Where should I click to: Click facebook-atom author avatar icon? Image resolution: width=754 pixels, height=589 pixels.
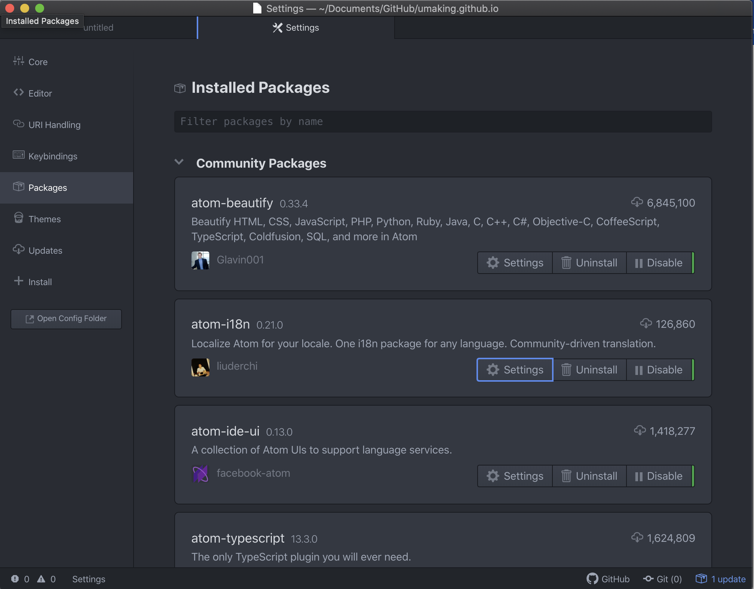click(200, 473)
